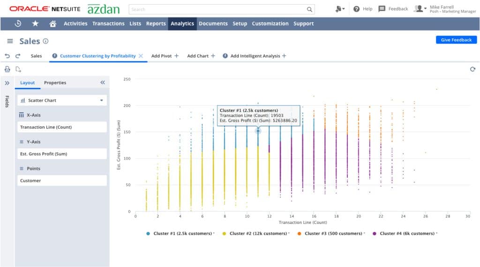Open the Feedback speech bubble icon
This screenshot has height=267, width=480.
coord(382,9)
